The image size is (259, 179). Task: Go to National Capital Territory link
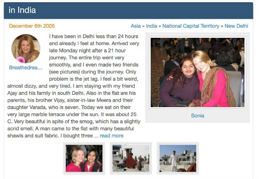coord(191,26)
